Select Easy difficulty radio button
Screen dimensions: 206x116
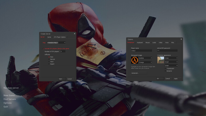[x=49, y=57]
